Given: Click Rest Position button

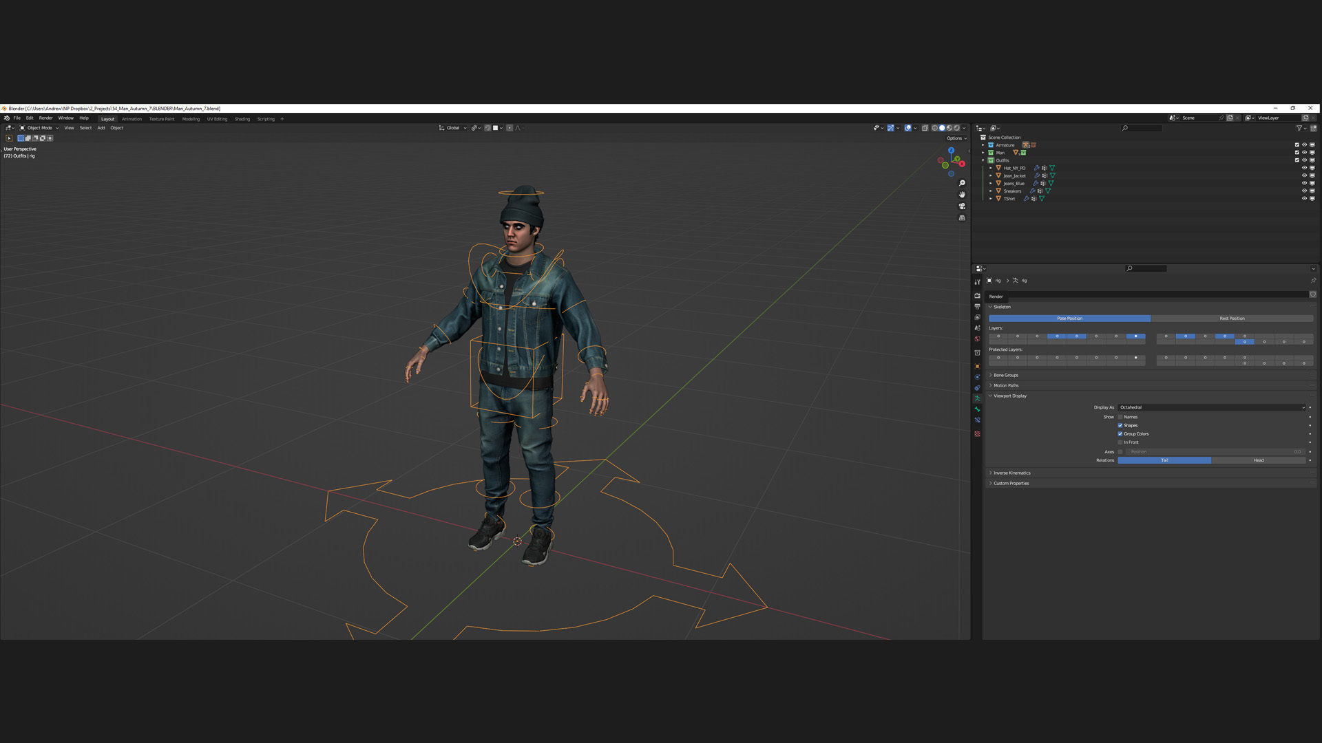Looking at the screenshot, I should 1232,319.
